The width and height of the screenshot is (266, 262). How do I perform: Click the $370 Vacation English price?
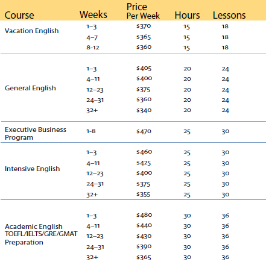click(x=144, y=26)
